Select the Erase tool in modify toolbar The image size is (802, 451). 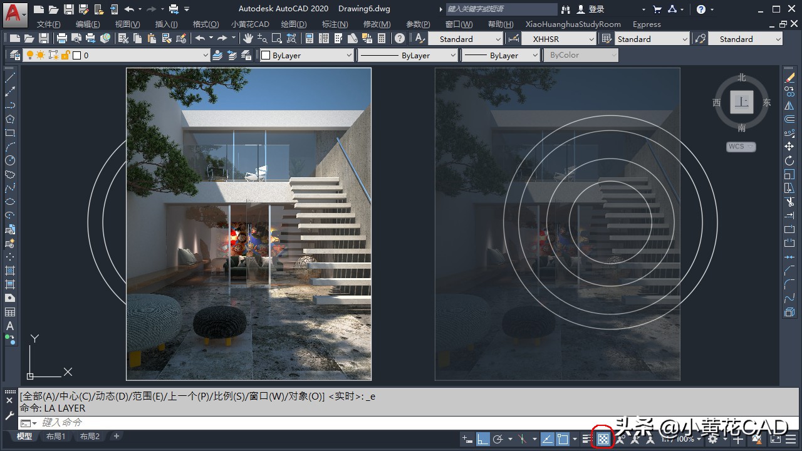pos(789,78)
